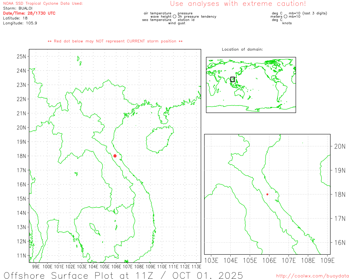Click Hainan island on the main map
Screen dimensions: 349x279
160,139
